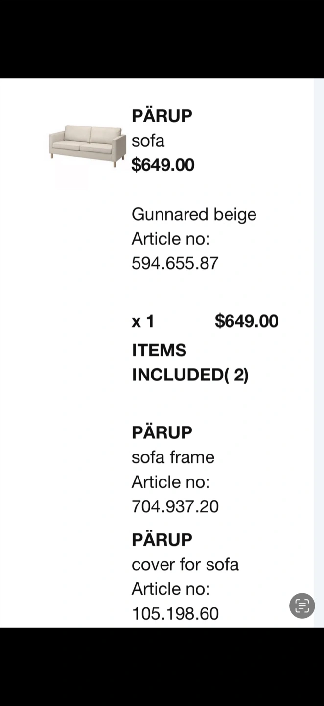Click Article no label under sofa frame
The width and height of the screenshot is (324, 706).
pos(170,482)
